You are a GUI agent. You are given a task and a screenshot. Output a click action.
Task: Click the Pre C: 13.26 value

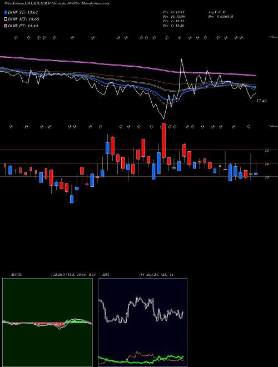tap(174, 26)
